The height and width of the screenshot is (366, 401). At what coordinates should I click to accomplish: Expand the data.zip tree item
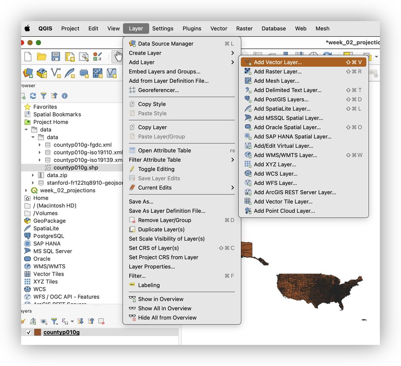tap(33, 175)
